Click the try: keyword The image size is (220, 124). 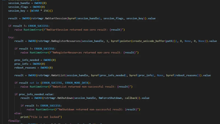11,37
